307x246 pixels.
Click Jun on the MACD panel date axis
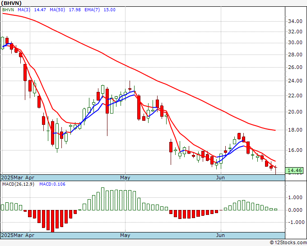pyautogui.click(x=220, y=235)
